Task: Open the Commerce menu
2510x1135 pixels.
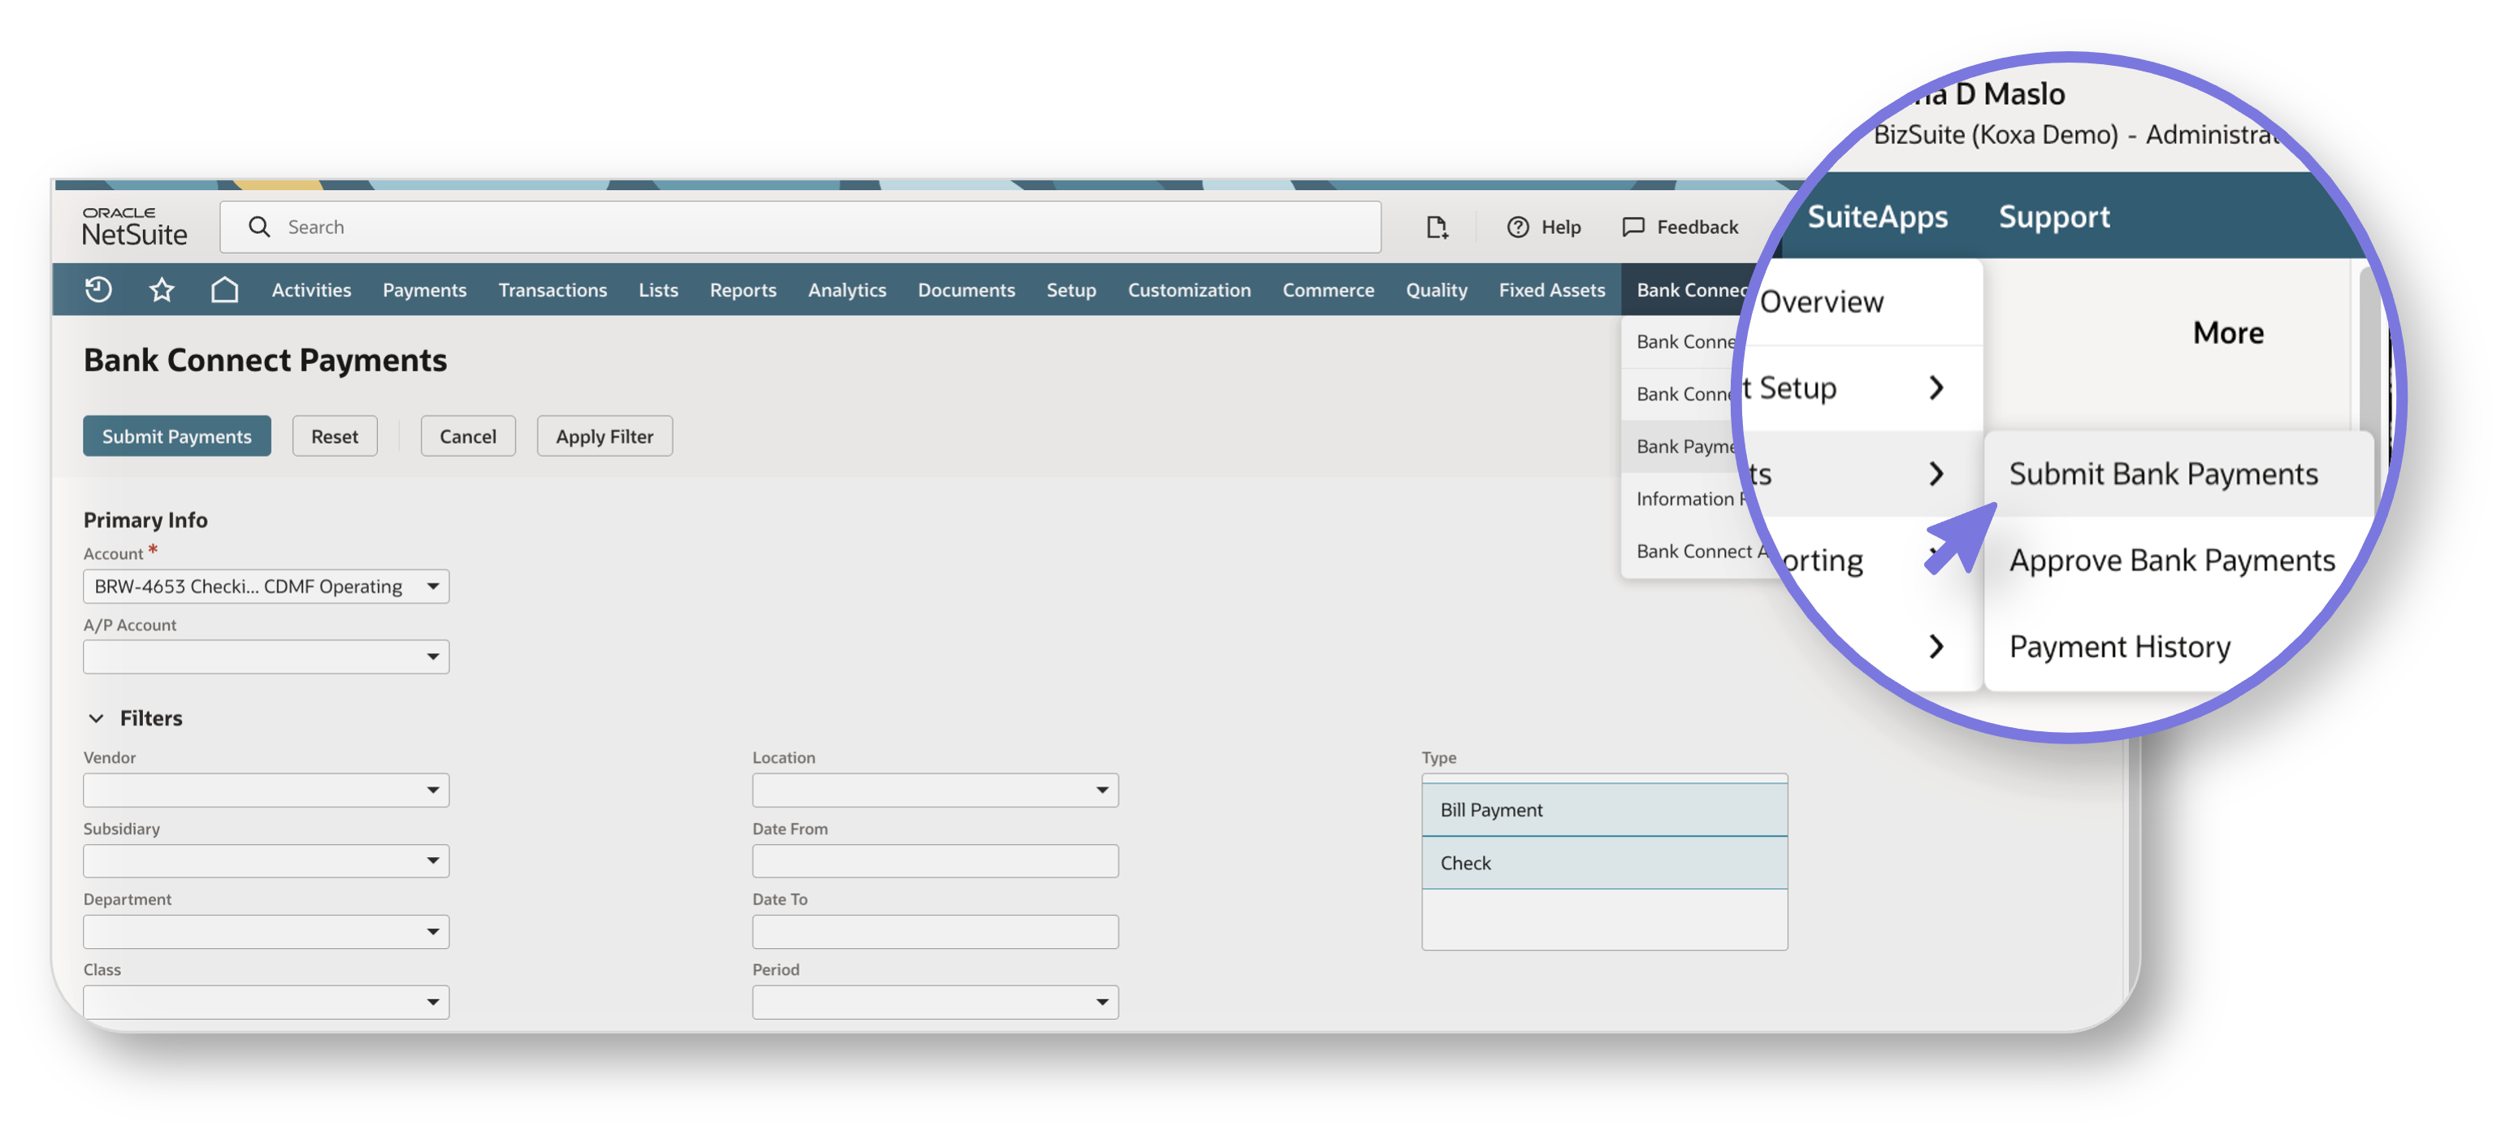Action: [x=1329, y=289]
